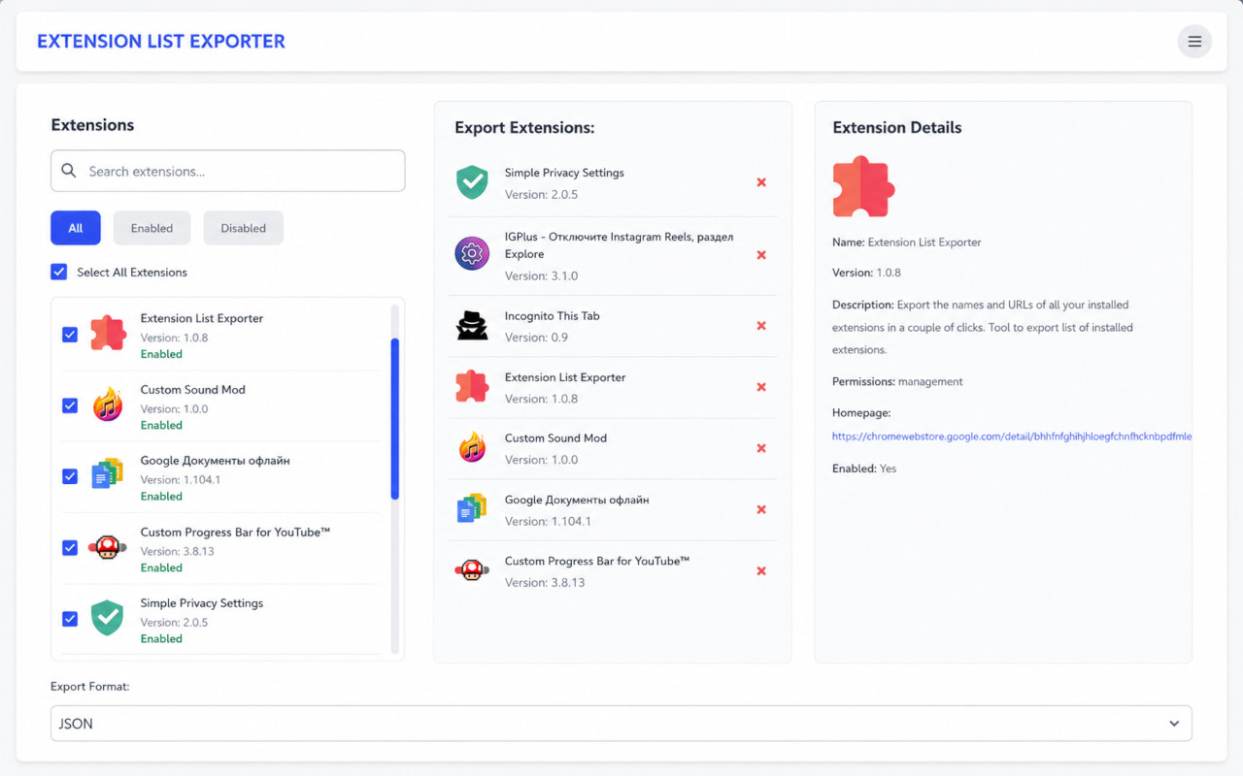
Task: Remove Google Документы офлайн from the export list
Action: (x=761, y=509)
